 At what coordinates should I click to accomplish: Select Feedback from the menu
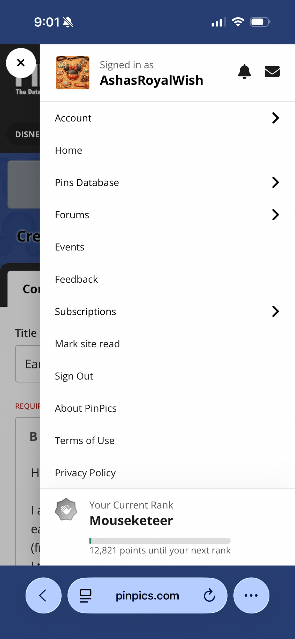[x=76, y=280]
